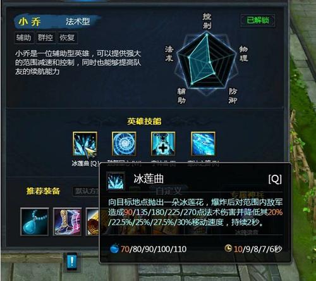316x281 pixels.
Task: Open the 默认方案 equipment preset dropdown
Action: pyautogui.click(x=86, y=191)
